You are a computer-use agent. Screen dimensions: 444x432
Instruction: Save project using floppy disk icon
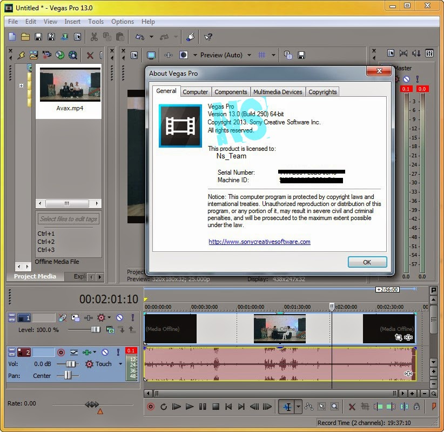38,37
